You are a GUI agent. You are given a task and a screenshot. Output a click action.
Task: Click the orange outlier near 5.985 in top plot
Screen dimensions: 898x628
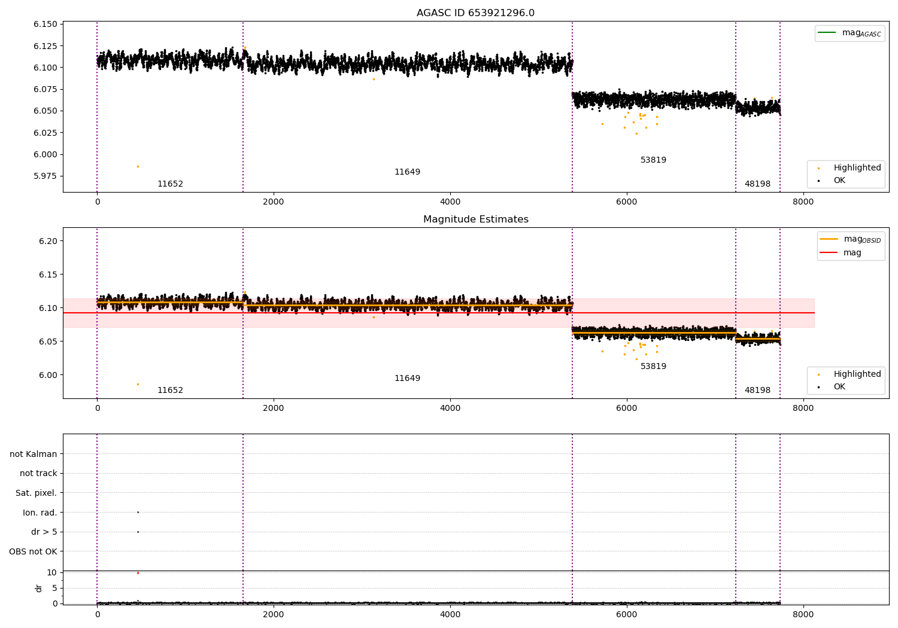tap(138, 166)
